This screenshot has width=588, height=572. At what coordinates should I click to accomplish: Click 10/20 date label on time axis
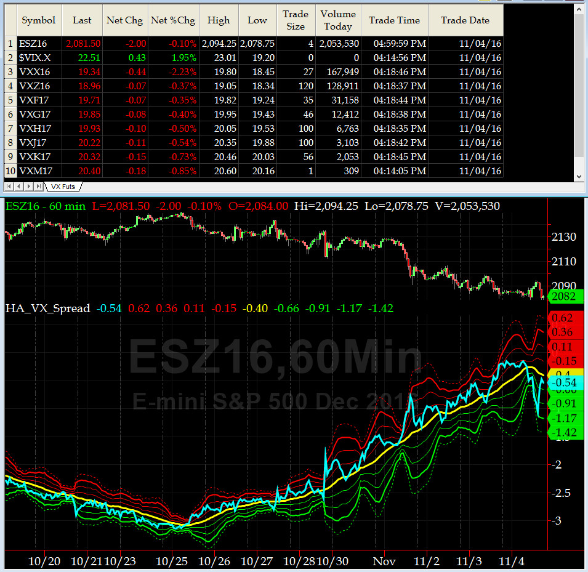(x=44, y=562)
